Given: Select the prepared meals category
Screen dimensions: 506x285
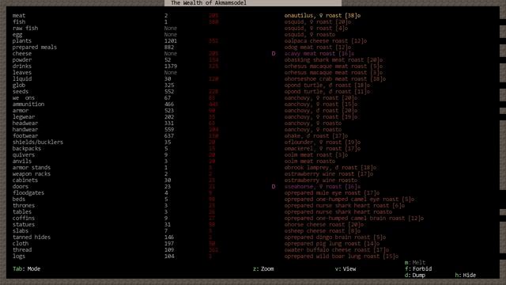Looking at the screenshot, I should point(35,47).
